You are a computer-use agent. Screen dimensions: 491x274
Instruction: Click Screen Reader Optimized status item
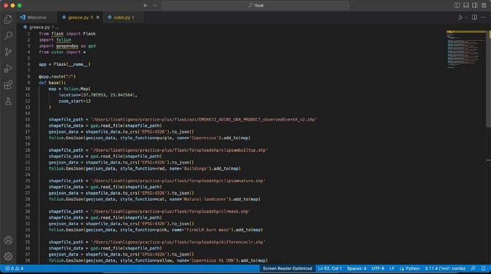(287, 269)
